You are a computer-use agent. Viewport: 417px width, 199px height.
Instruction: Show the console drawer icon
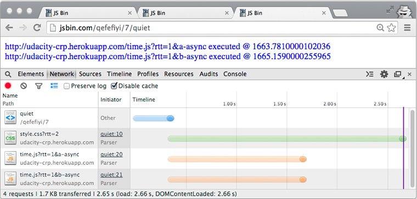[369, 74]
